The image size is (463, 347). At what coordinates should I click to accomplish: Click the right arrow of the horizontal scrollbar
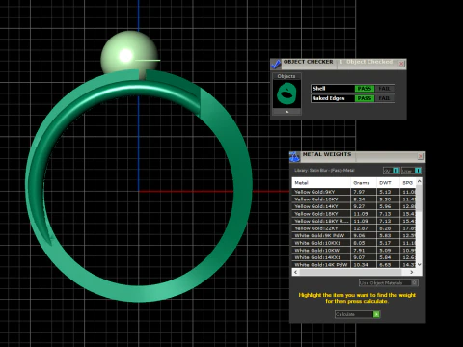(412, 272)
